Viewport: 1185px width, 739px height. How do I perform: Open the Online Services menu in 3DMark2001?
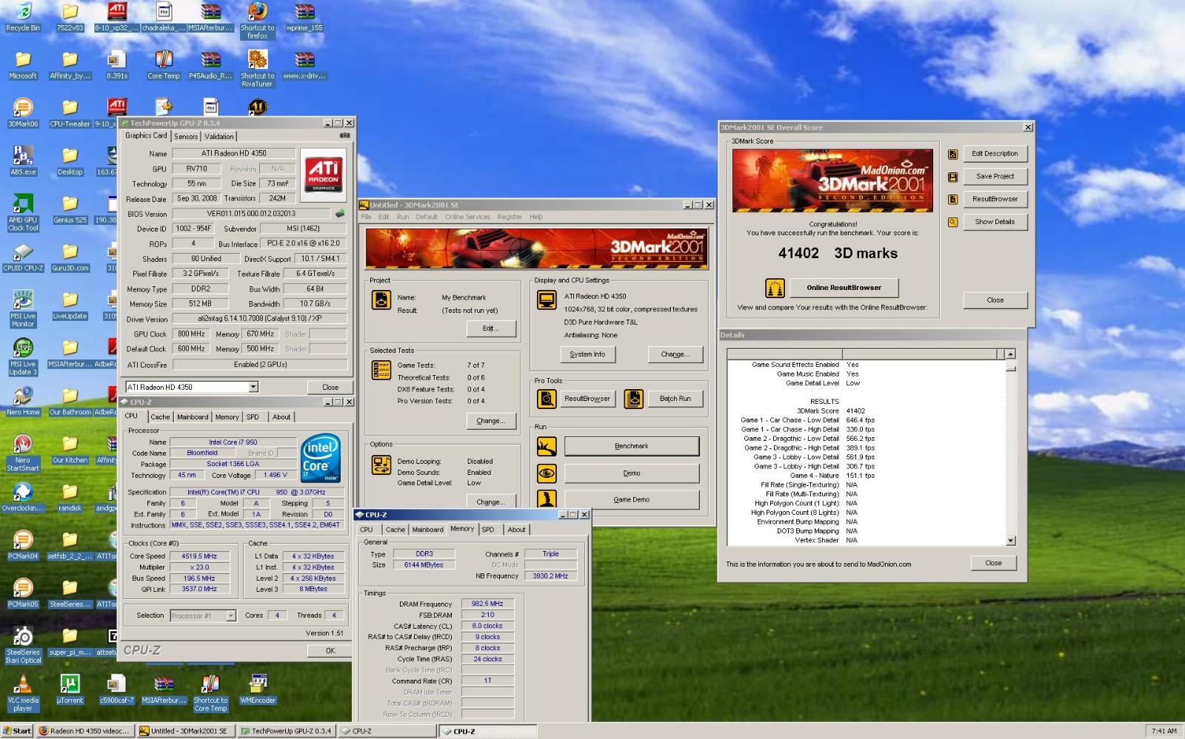pyautogui.click(x=467, y=217)
